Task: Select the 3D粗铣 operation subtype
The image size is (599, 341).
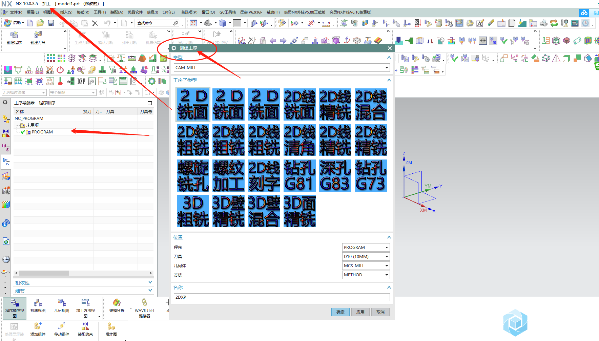Action: point(193,211)
